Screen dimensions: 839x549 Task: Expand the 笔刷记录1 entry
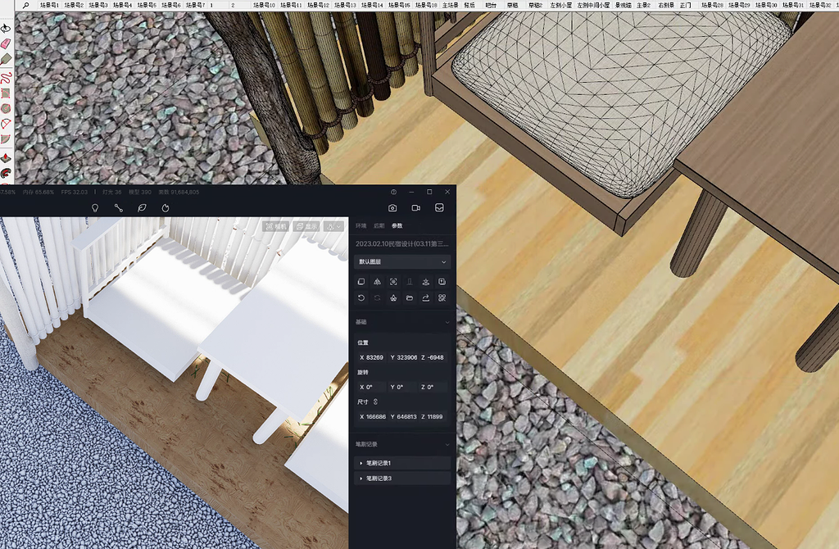(401, 463)
